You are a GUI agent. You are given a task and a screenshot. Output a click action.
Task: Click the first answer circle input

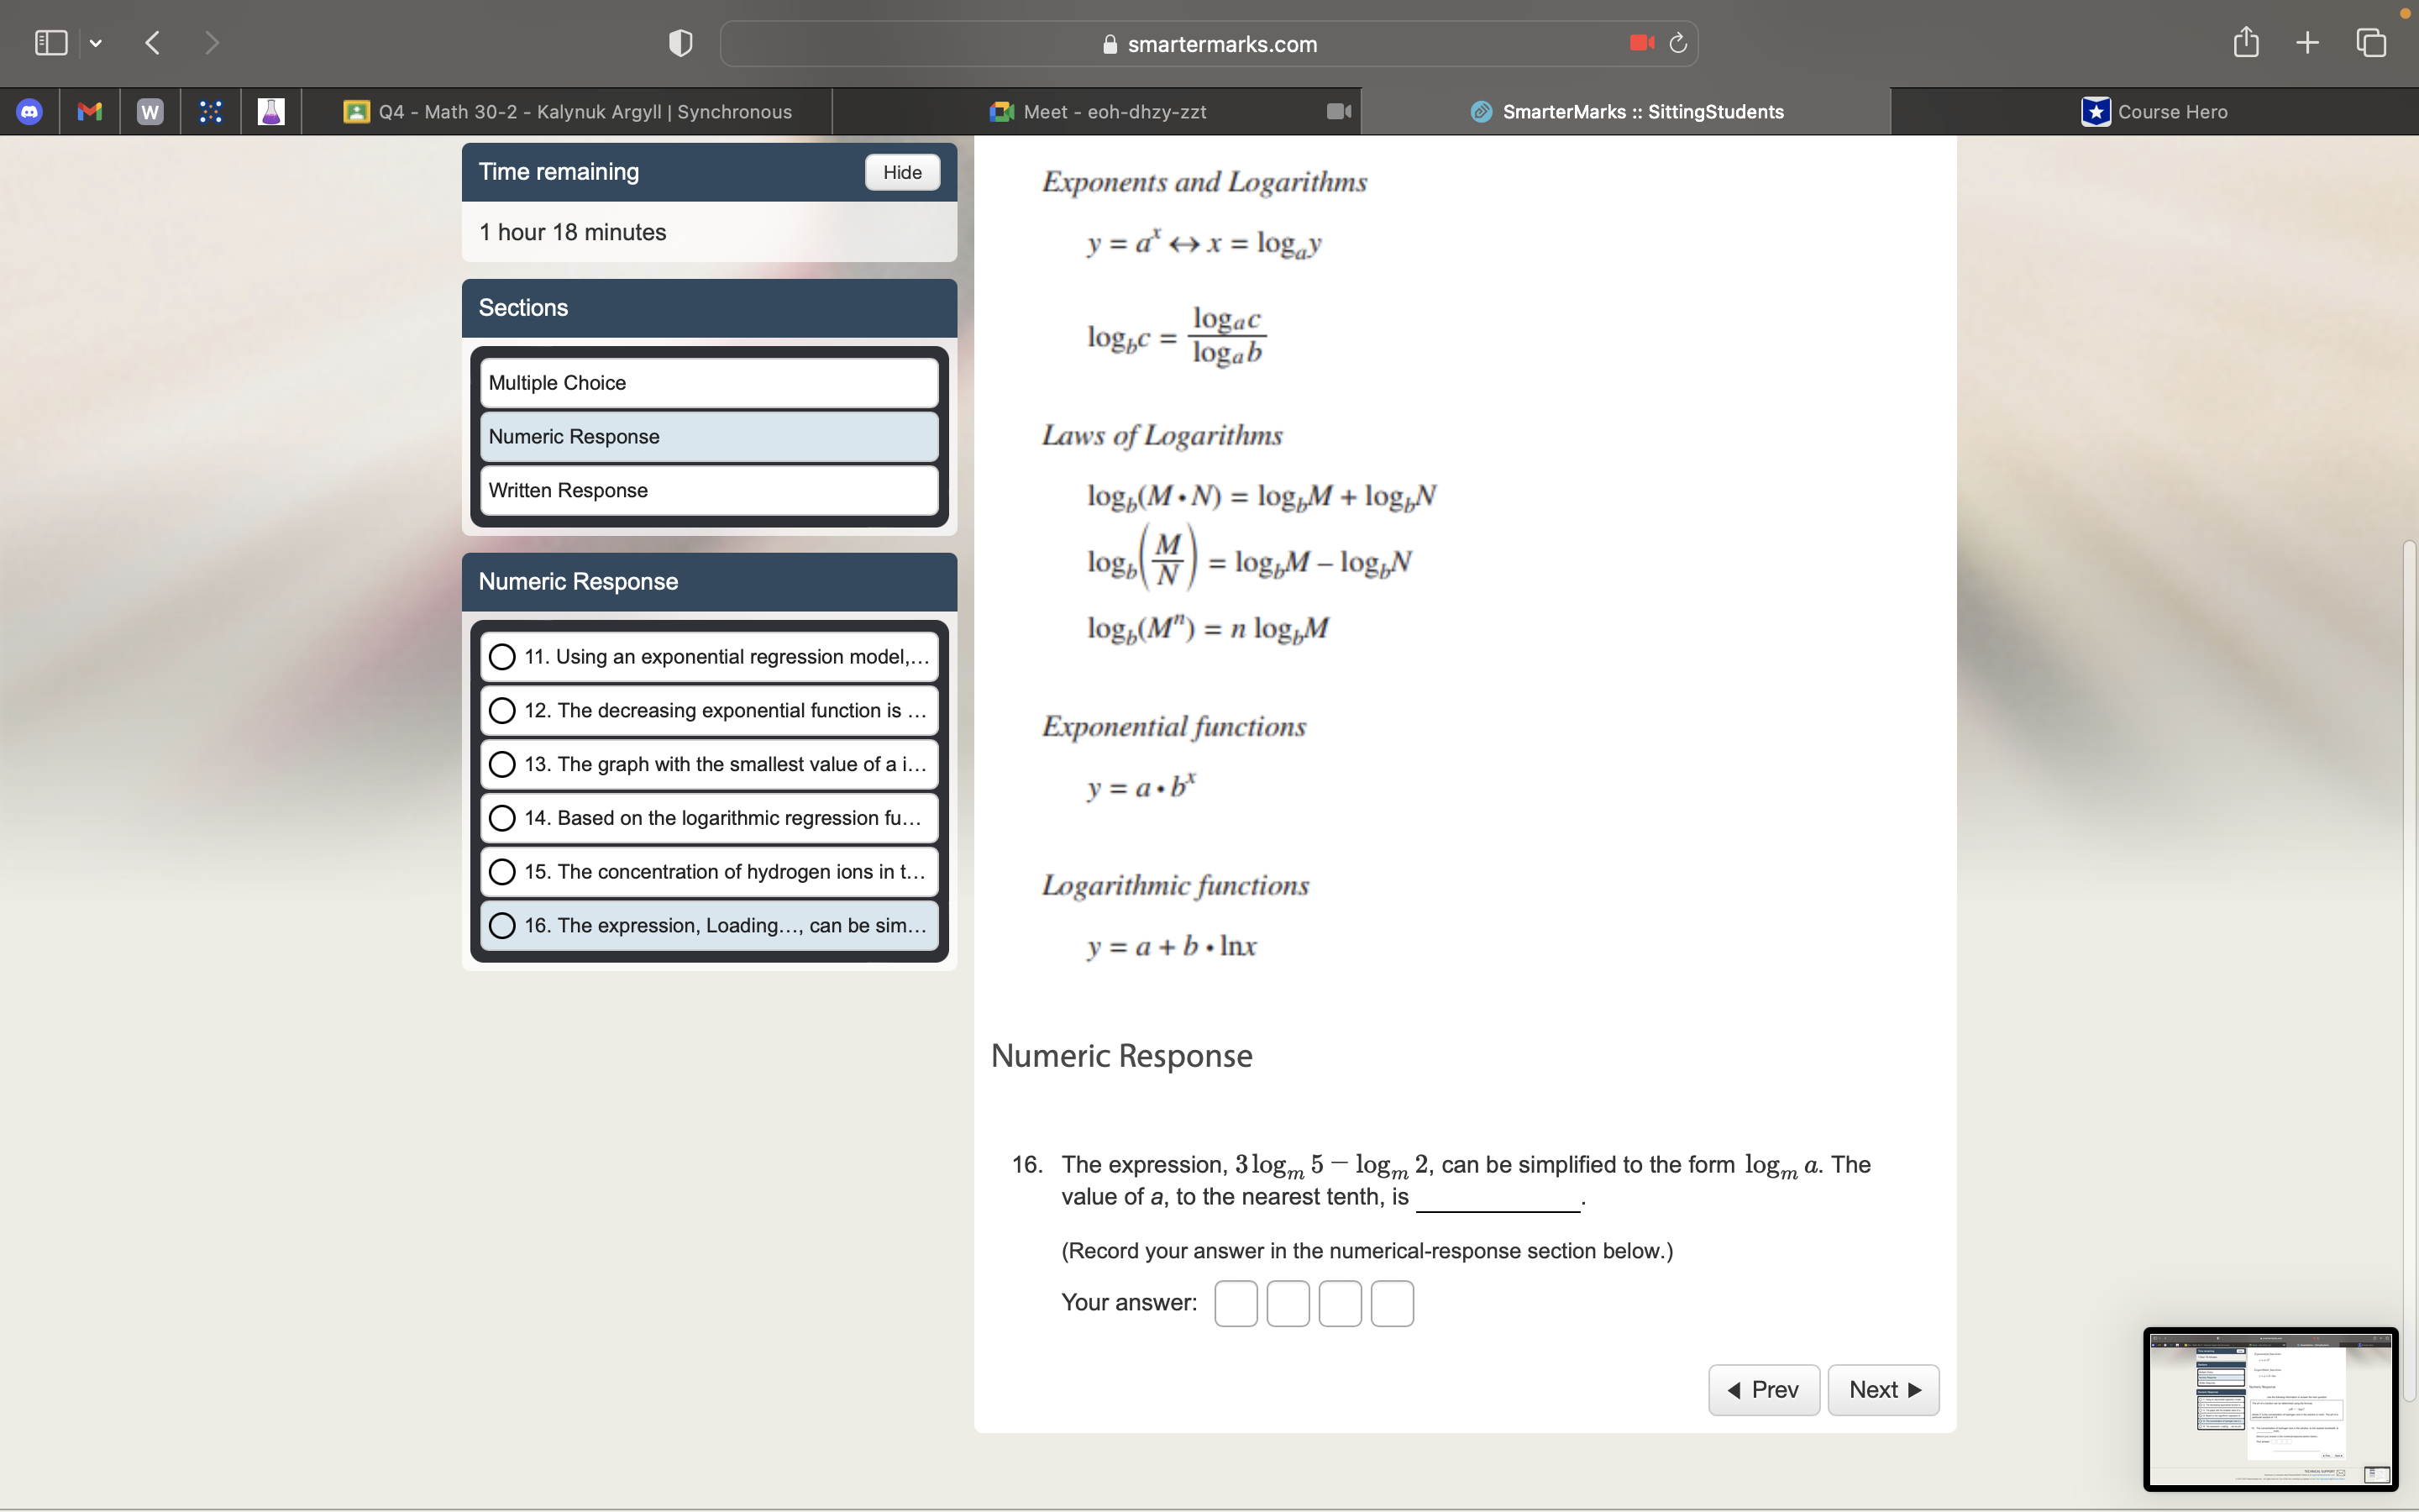click(x=1236, y=1302)
